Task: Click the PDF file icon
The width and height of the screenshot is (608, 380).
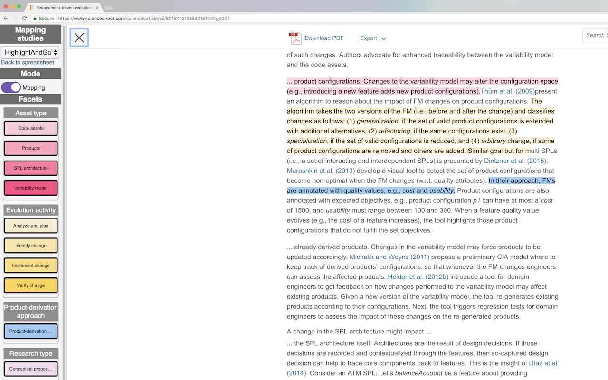Action: click(295, 38)
